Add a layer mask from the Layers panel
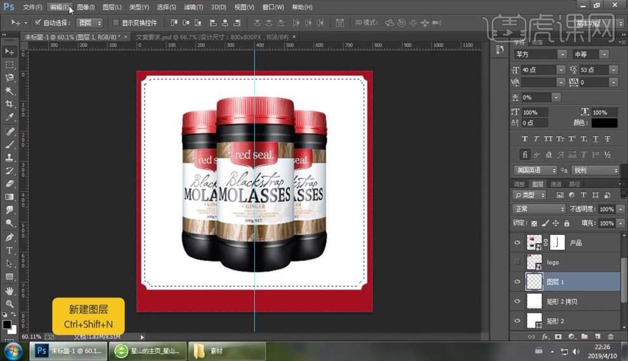Screen dimensions: 628x361 pos(558,336)
